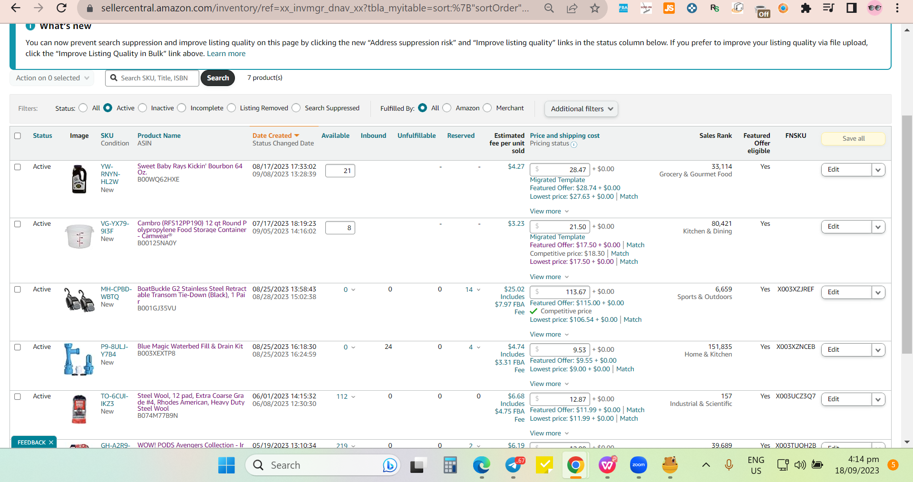Click Edit for Blue Magic Waterbed Kit
Viewport: 913px width, 482px height.
click(846, 350)
